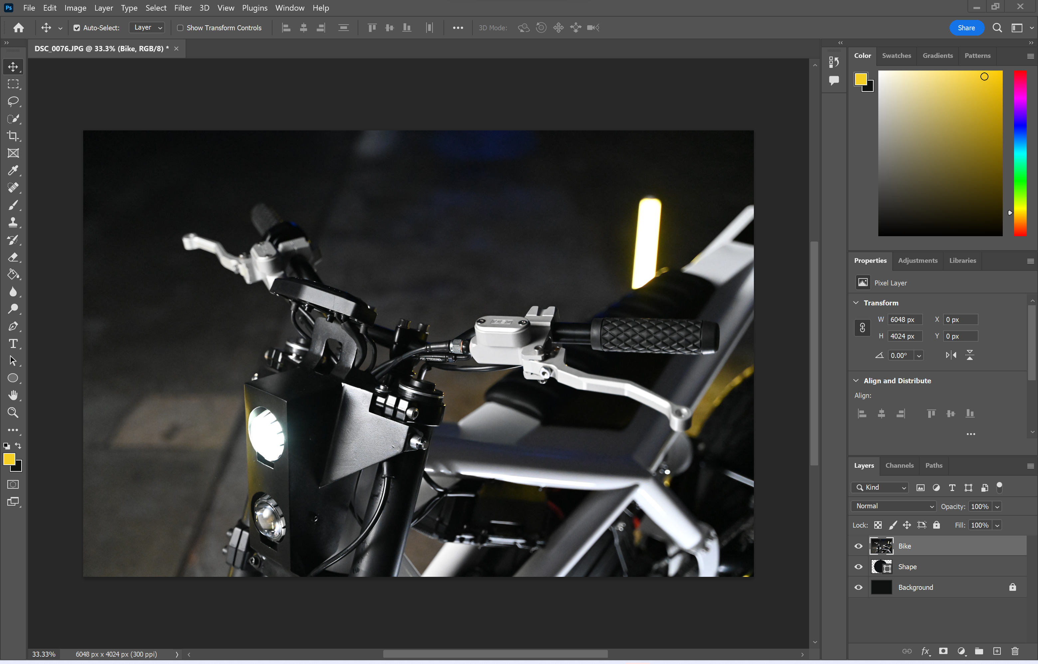Select the Horizontal Type tool
The width and height of the screenshot is (1038, 664).
click(13, 344)
